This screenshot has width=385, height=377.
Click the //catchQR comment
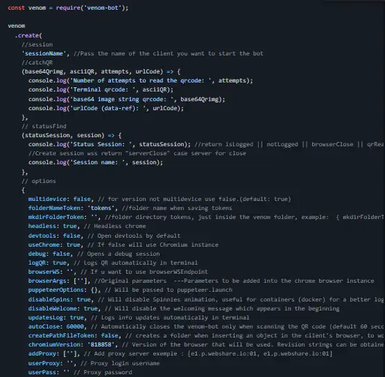(x=37, y=62)
